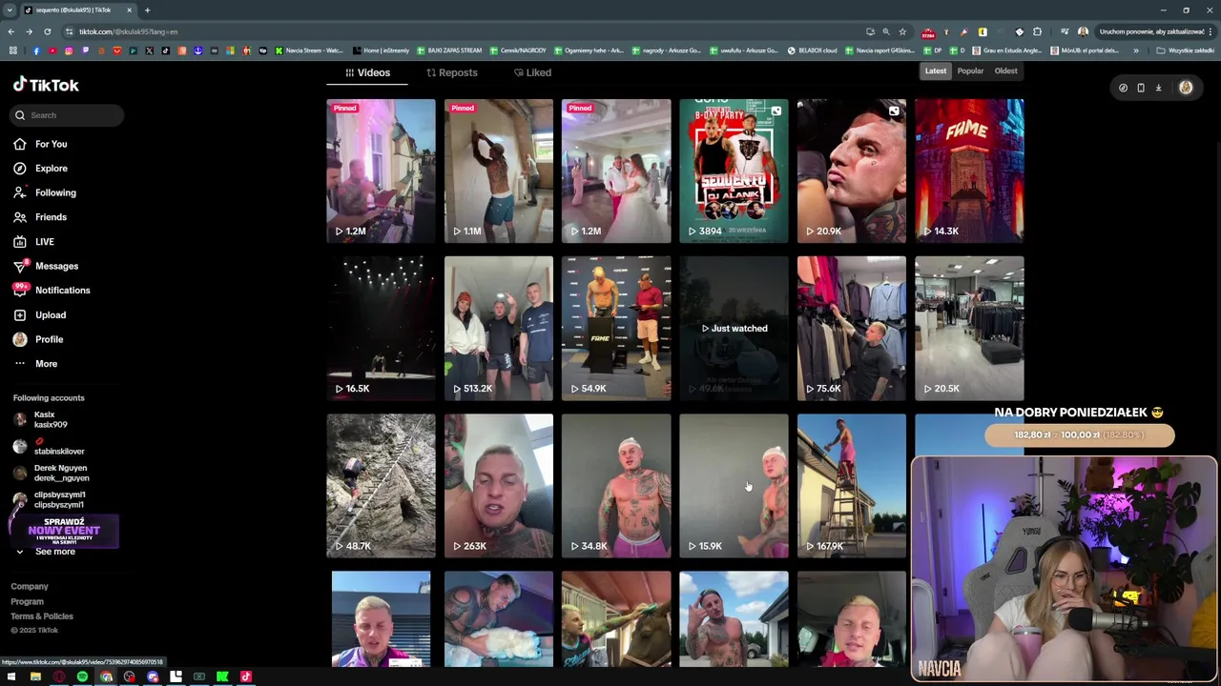Open the video with 48.7K views
Screen dimensions: 1221x686
click(x=381, y=485)
